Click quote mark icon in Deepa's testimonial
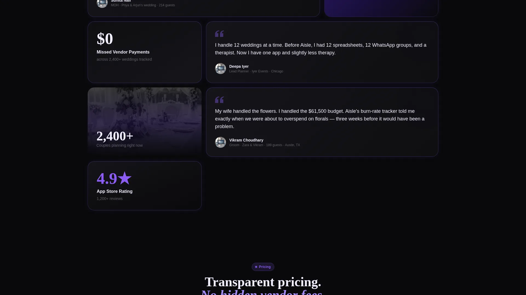 click(x=219, y=34)
